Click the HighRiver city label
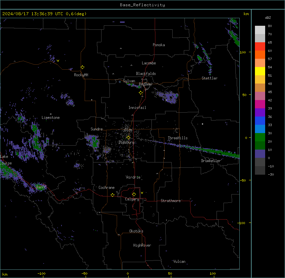The image size is (285, 278). tap(142, 245)
